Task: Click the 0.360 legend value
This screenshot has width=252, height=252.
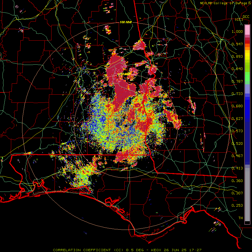Action: (x=237, y=181)
